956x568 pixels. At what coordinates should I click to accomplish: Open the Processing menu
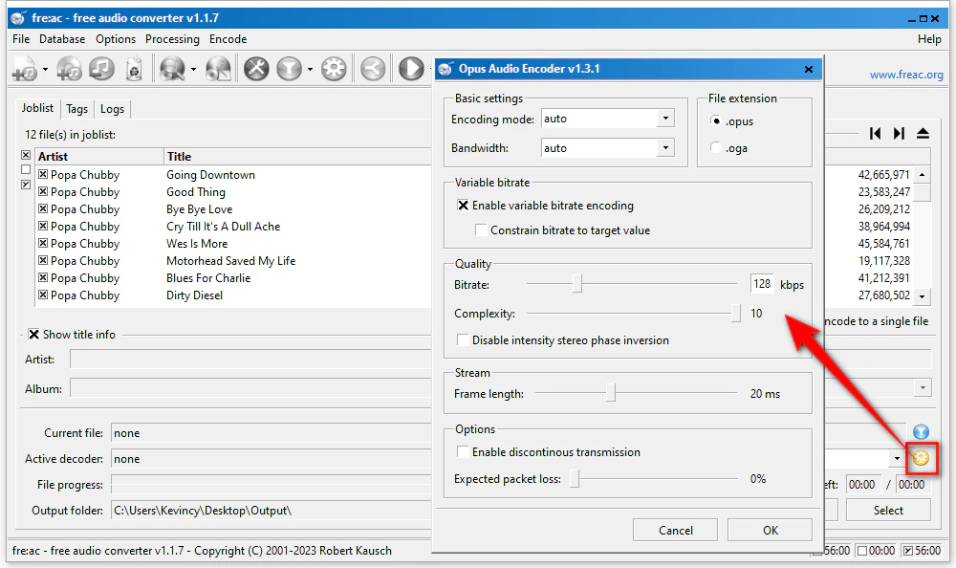pyautogui.click(x=172, y=39)
